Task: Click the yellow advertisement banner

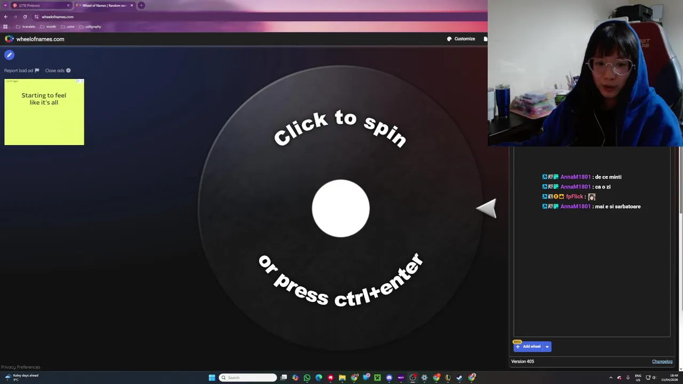Action: (44, 112)
